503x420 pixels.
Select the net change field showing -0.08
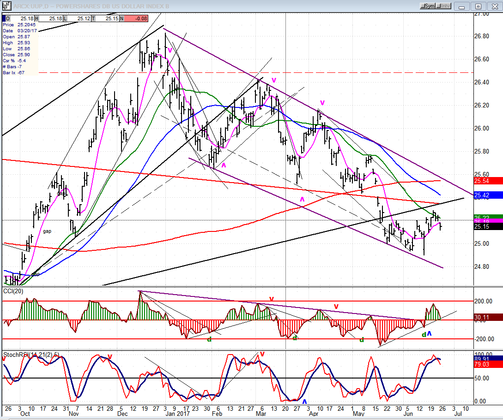point(136,18)
